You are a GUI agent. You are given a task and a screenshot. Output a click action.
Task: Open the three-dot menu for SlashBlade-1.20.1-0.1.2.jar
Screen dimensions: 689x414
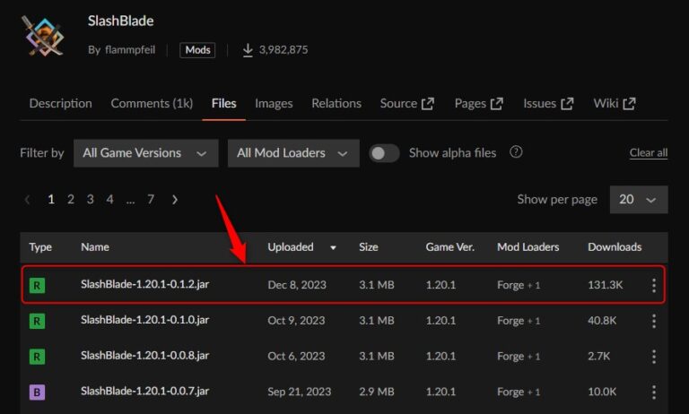pos(653,285)
